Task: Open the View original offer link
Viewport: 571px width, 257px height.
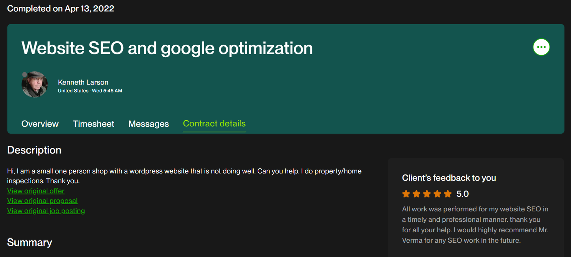Action: [x=36, y=191]
